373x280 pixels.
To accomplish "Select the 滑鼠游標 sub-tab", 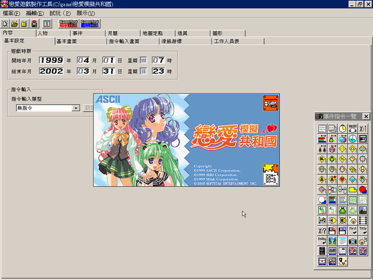I will [185, 41].
